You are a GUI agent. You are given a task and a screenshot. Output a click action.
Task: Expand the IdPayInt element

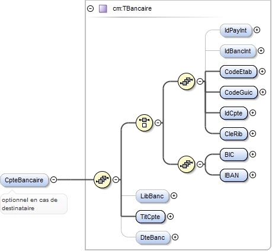pyautogui.click(x=257, y=30)
